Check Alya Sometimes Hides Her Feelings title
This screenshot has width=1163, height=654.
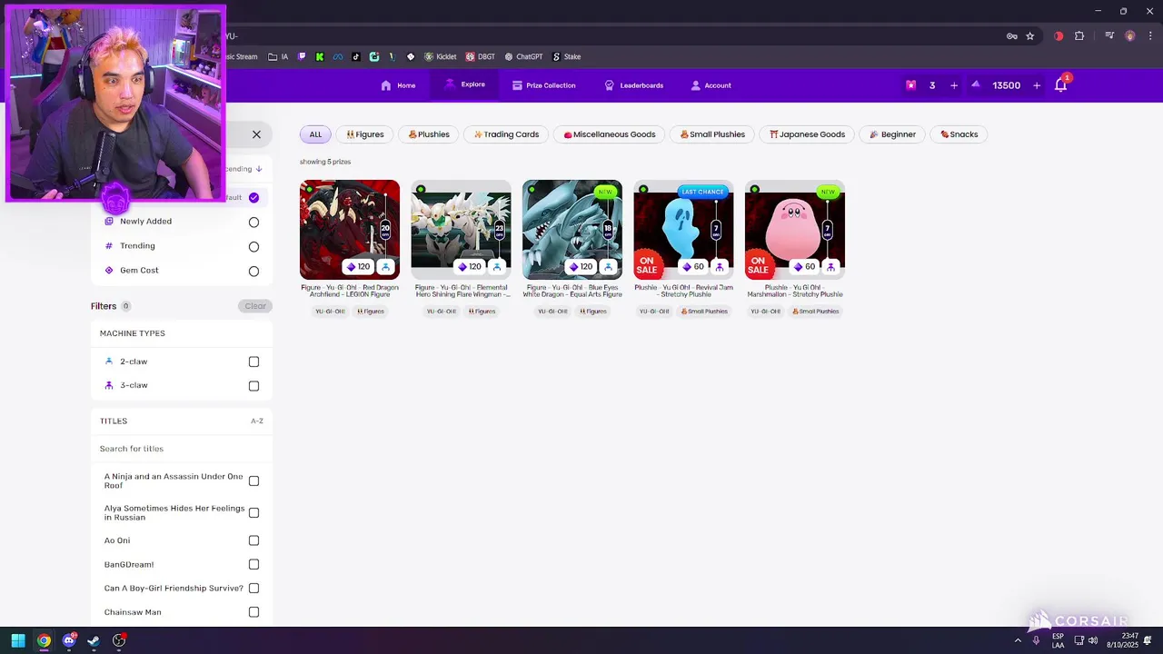253,513
